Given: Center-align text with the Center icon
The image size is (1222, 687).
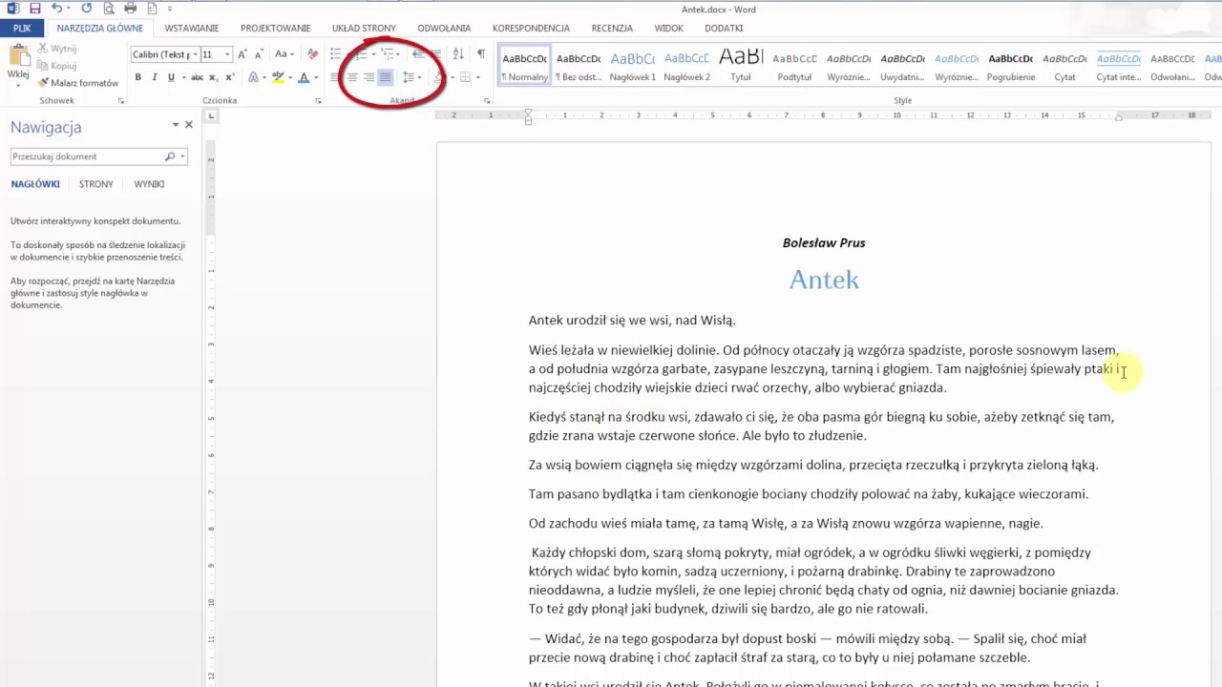Looking at the screenshot, I should (352, 77).
